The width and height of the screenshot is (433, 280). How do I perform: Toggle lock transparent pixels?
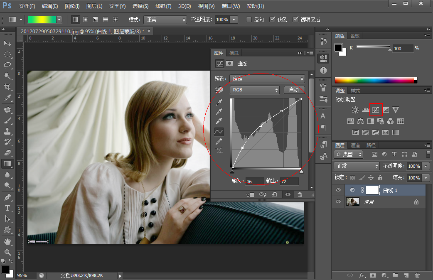tap(353, 177)
